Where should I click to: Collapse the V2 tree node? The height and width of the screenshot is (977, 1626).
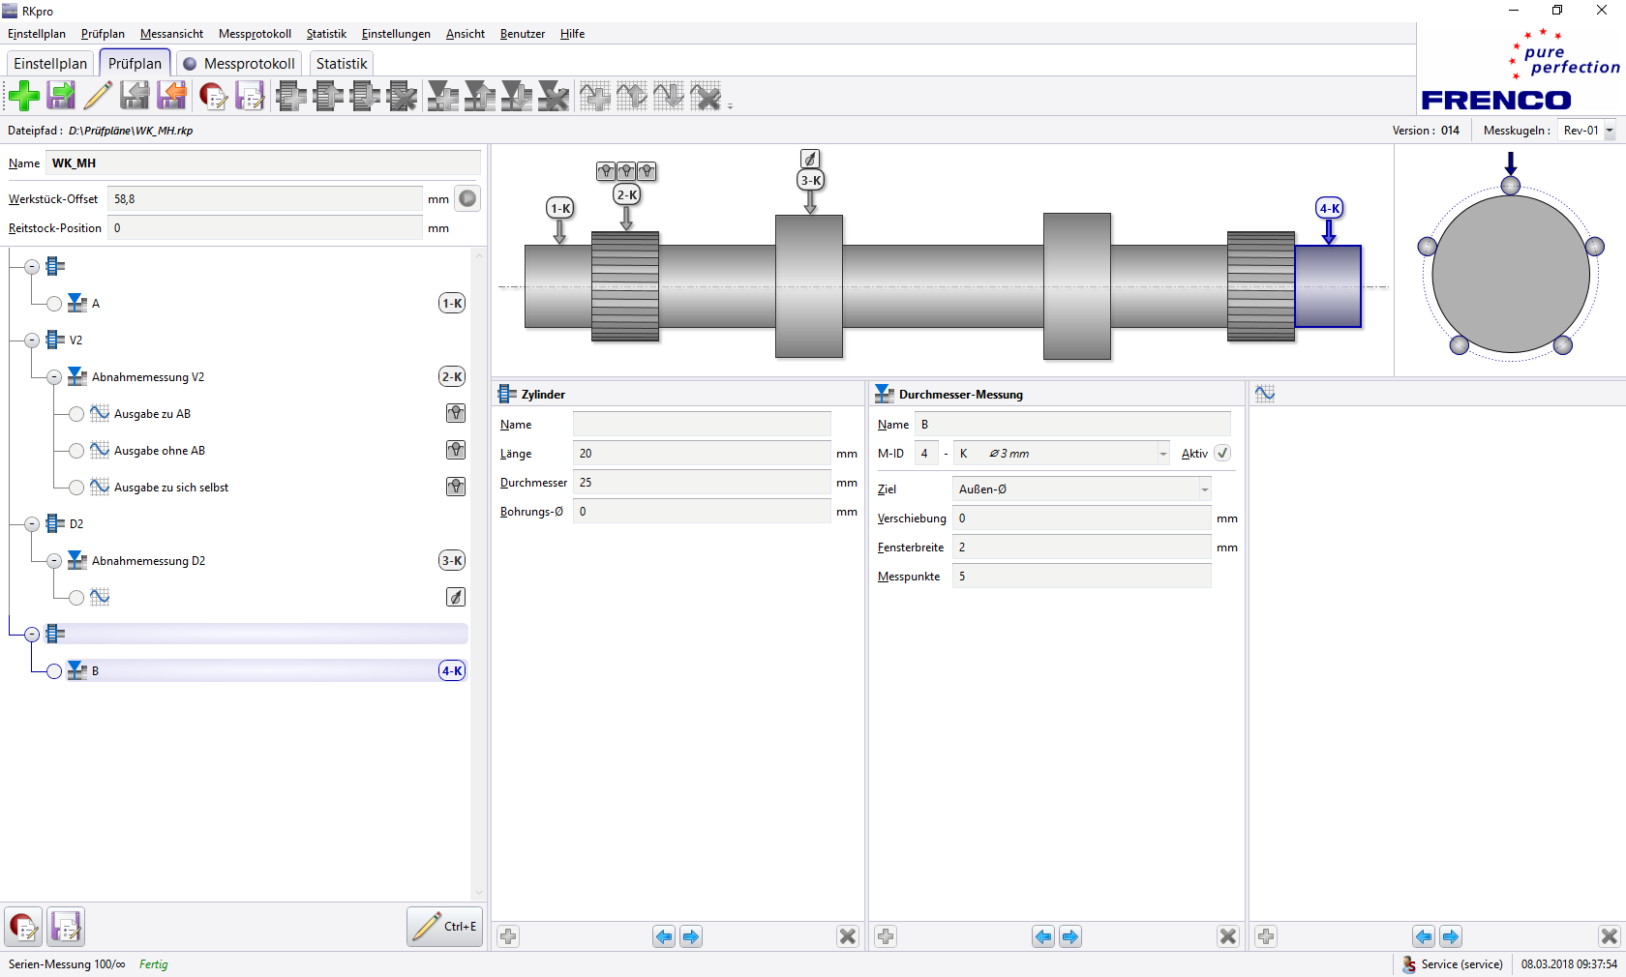click(x=32, y=340)
